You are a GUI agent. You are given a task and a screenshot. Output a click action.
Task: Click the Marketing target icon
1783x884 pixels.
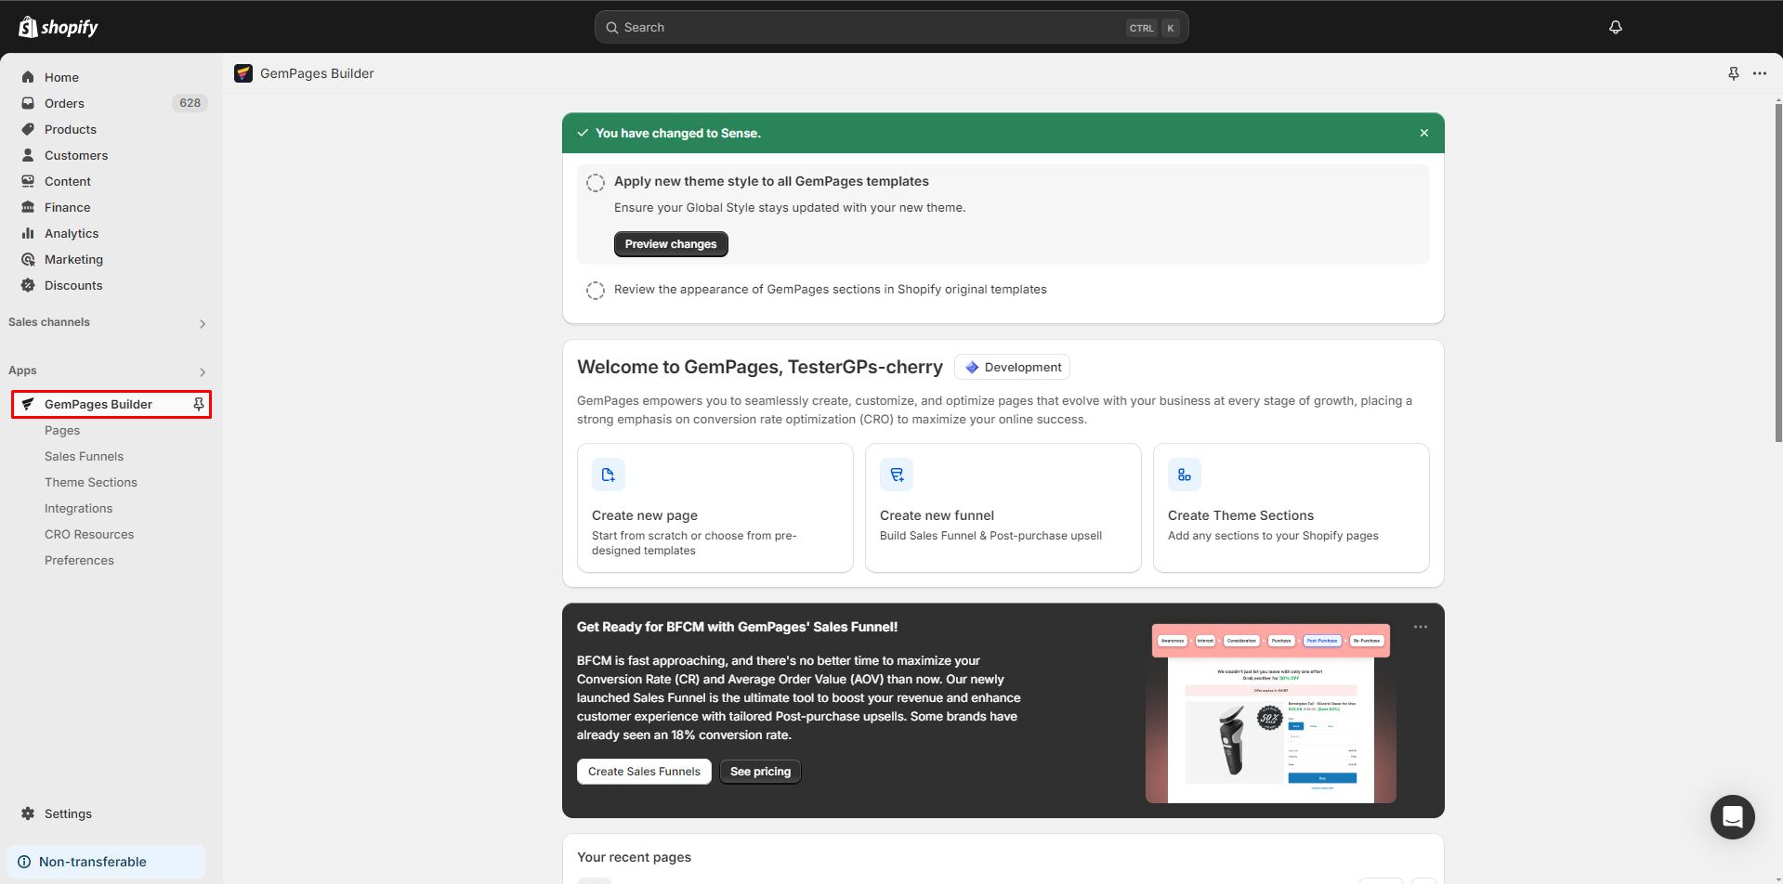[x=28, y=259]
